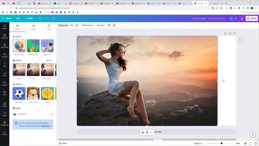Select the BG Remover tool thumbnail
This screenshot has height=146, width=259.
pos(19,46)
